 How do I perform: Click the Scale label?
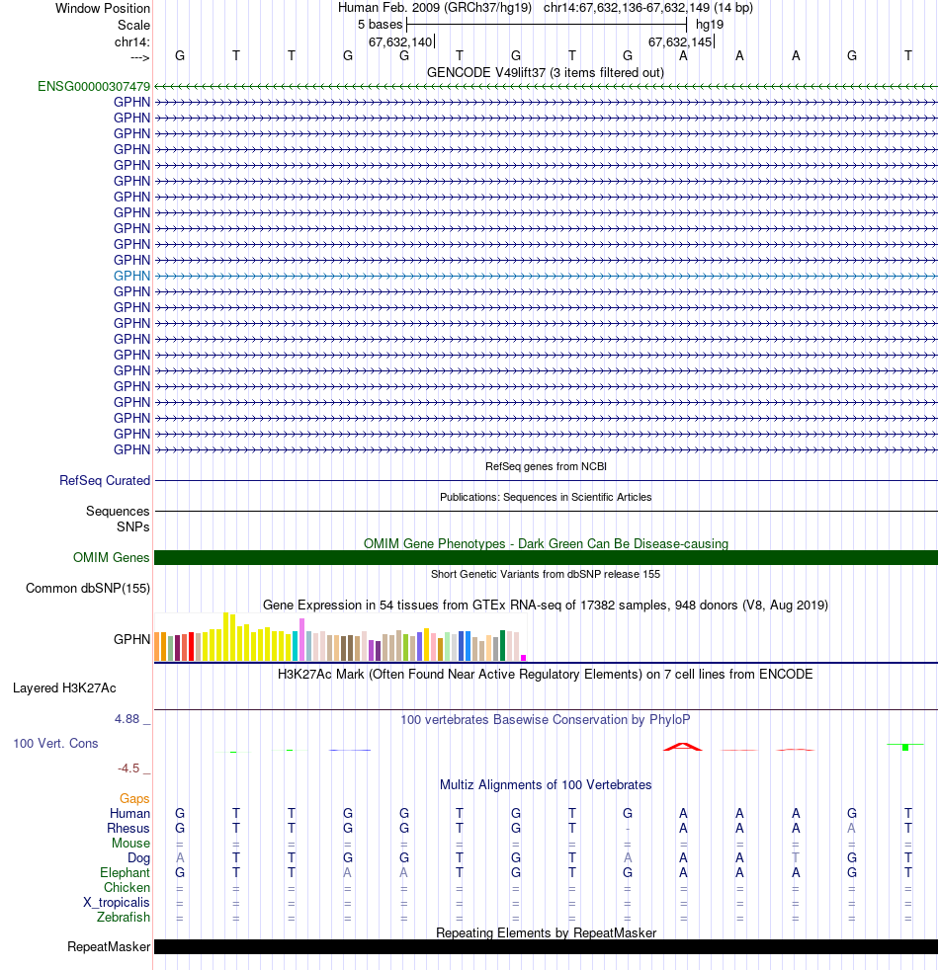[x=133, y=26]
